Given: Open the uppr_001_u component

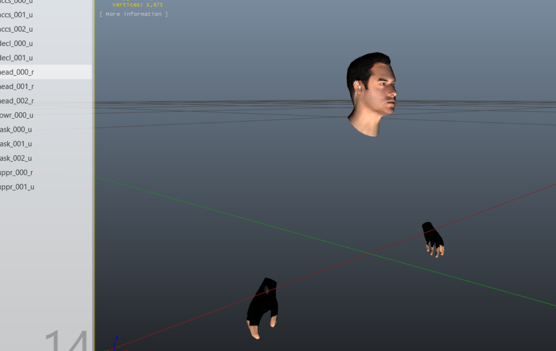Looking at the screenshot, I should pyautogui.click(x=17, y=187).
